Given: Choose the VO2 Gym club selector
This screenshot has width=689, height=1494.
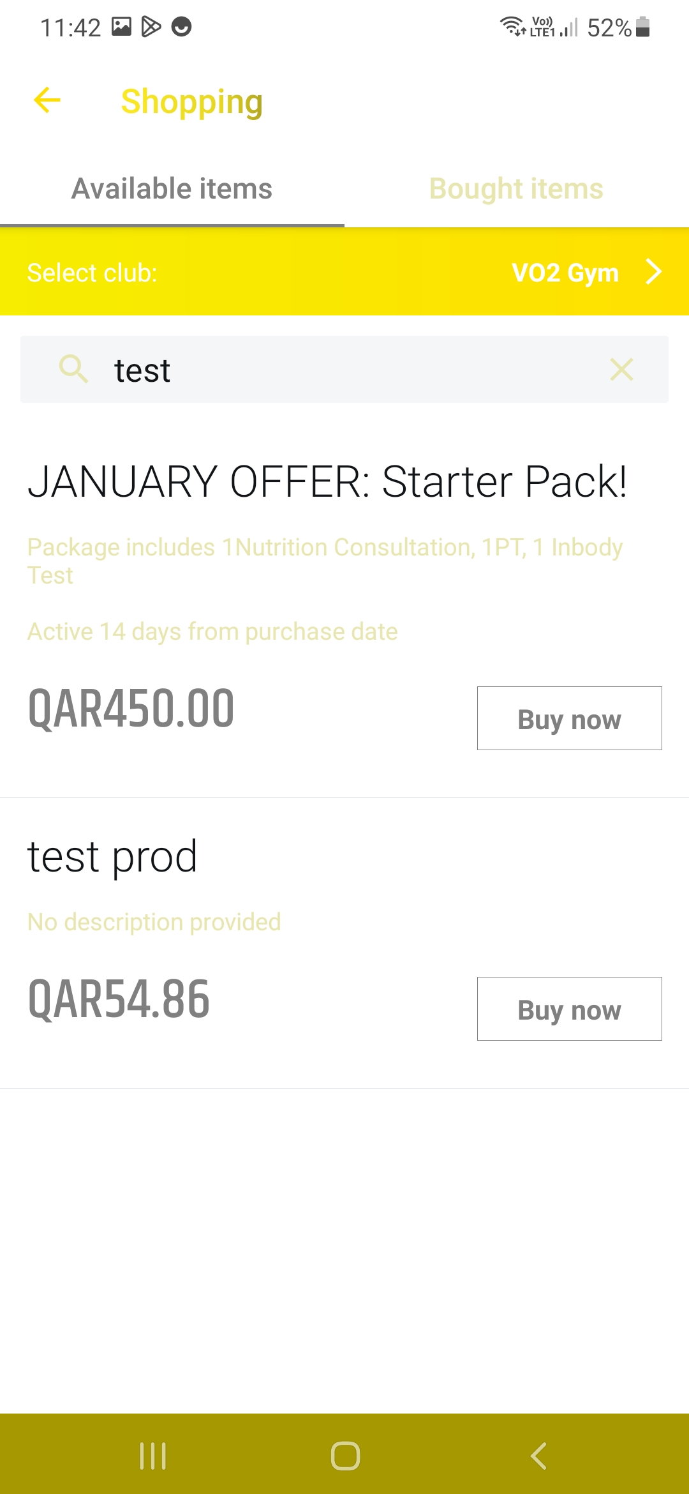Looking at the screenshot, I should [565, 273].
